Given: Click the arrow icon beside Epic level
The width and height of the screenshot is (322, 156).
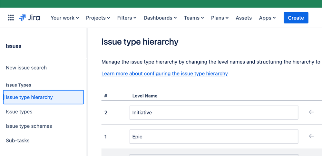Looking at the screenshot, I should pyautogui.click(x=311, y=136).
